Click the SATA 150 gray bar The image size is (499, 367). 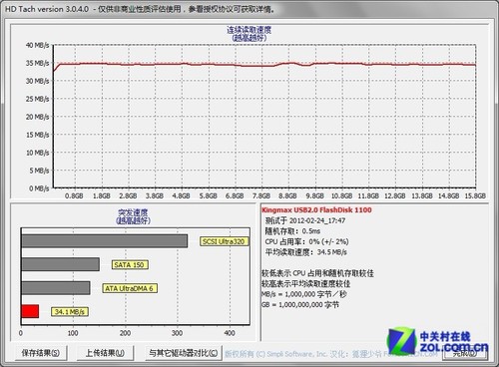coord(60,264)
